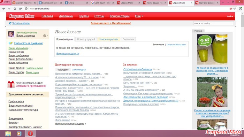Viewport: 244px width, 137px height.
Task: Expand the Ещё dropdown menu
Action: point(139,16)
